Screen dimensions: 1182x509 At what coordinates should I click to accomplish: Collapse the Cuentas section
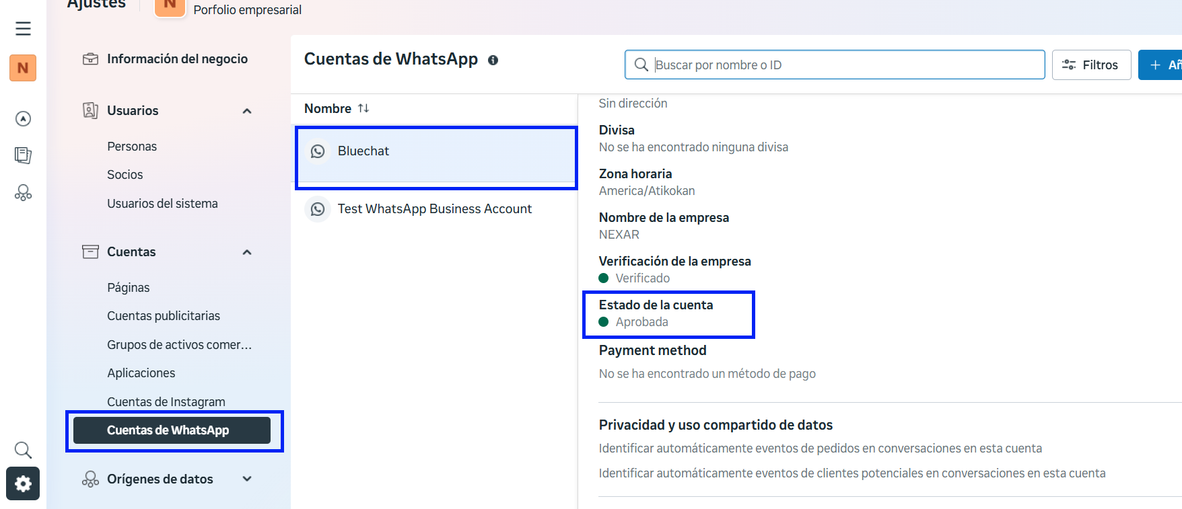click(247, 252)
